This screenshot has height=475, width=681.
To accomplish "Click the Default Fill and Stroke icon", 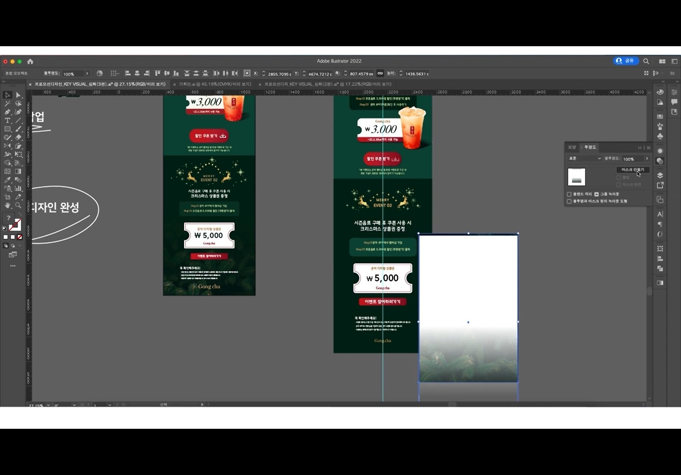I will click(x=5, y=229).
